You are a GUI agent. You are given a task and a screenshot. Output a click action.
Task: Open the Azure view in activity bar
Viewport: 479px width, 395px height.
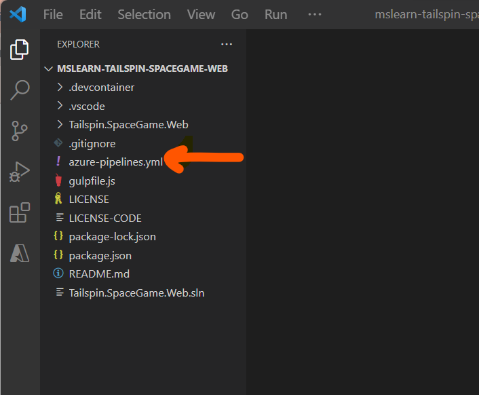(20, 253)
